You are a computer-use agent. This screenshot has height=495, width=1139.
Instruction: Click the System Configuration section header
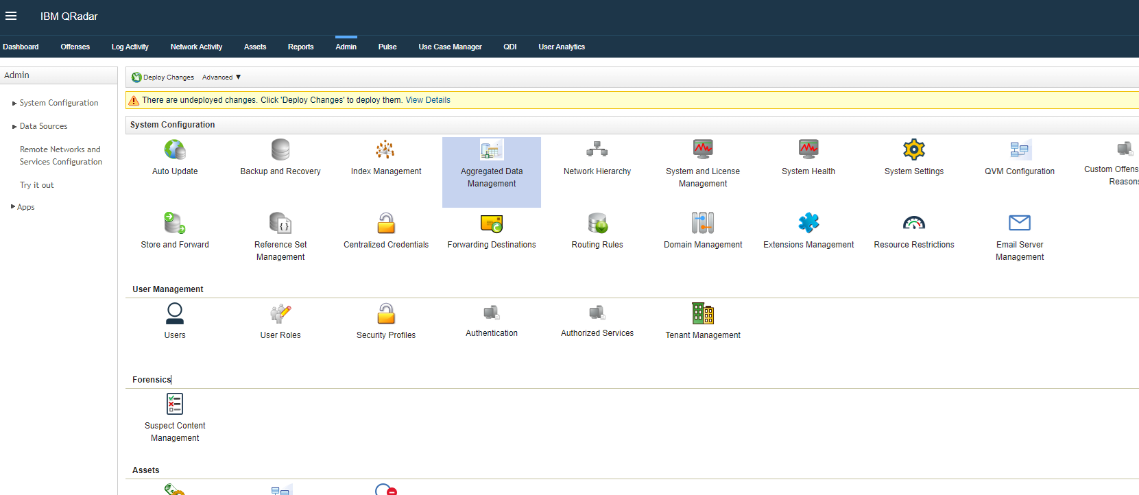pos(173,125)
